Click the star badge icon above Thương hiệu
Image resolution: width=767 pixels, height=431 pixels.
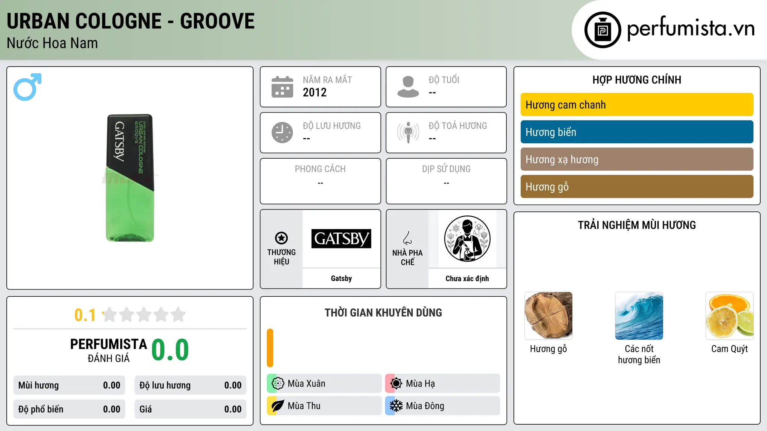pyautogui.click(x=281, y=238)
